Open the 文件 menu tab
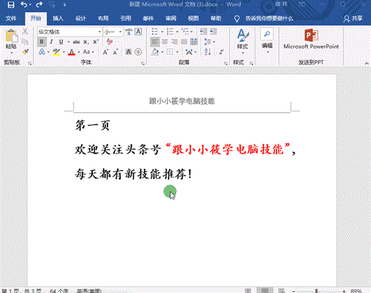 pos(11,18)
